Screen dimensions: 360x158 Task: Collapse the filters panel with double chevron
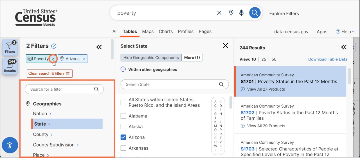click(99, 47)
